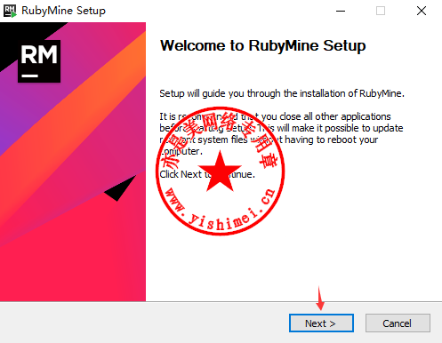
Task: Click the RubyMine icon in title bar
Action: [10, 11]
